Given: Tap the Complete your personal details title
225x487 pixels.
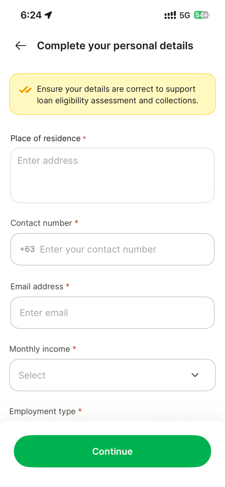Looking at the screenshot, I should (x=115, y=46).
